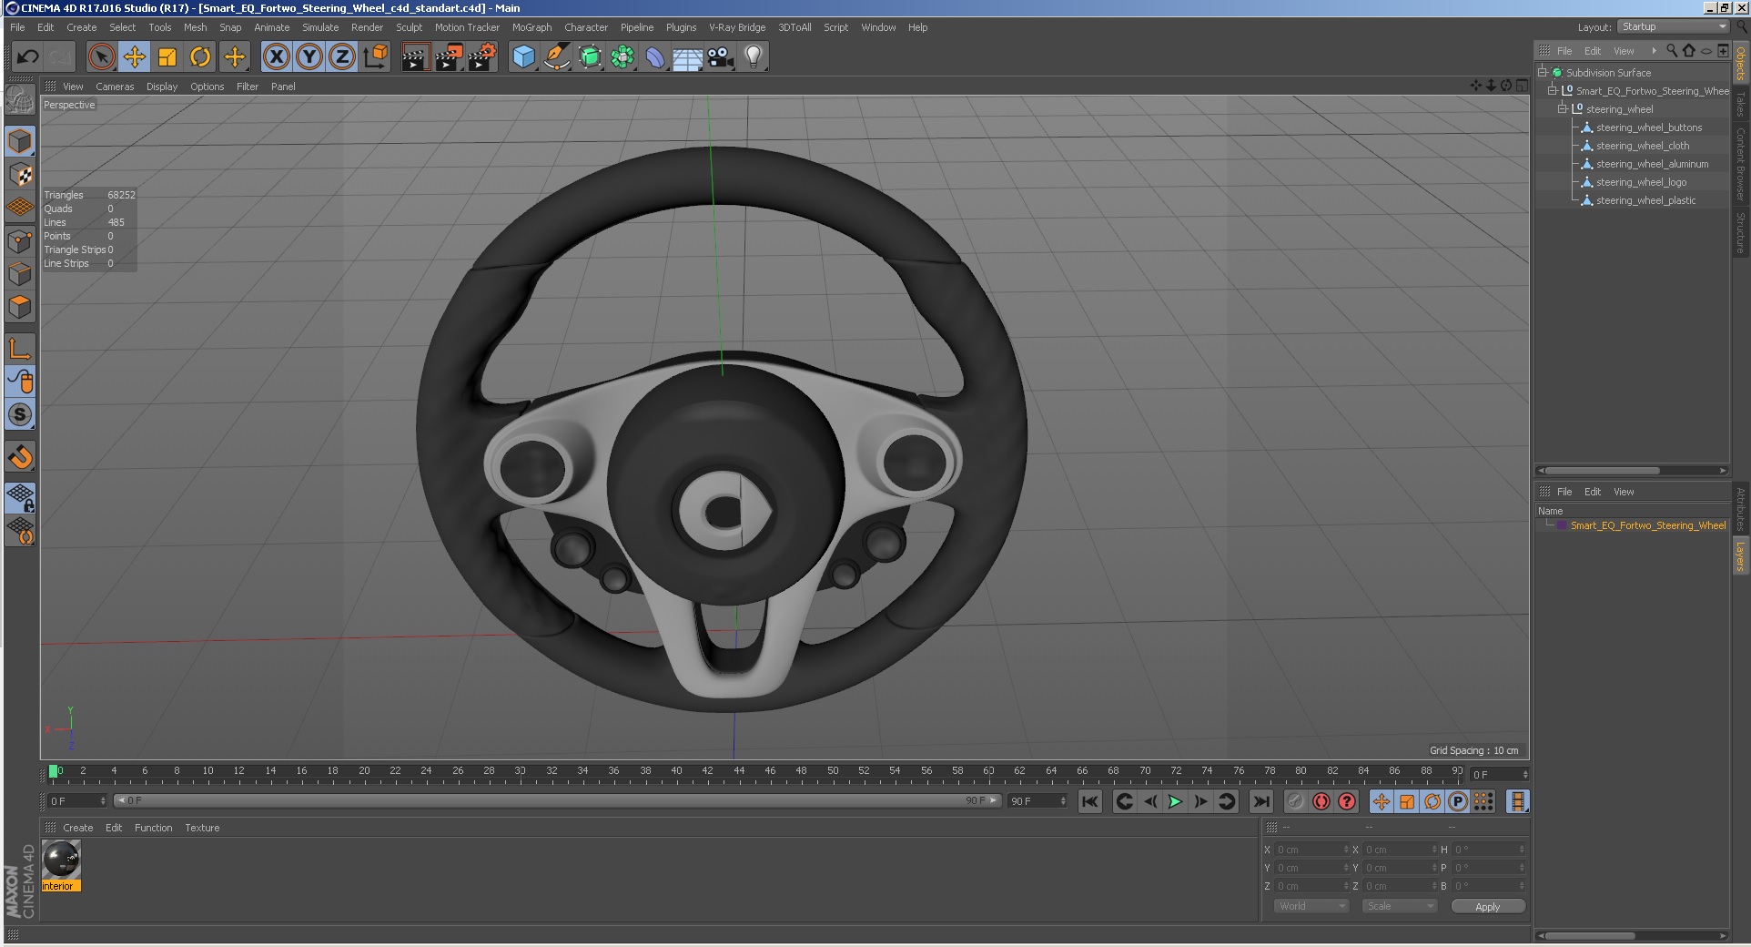This screenshot has width=1751, height=947.
Task: Open the MoGraph menu
Action: (x=531, y=27)
